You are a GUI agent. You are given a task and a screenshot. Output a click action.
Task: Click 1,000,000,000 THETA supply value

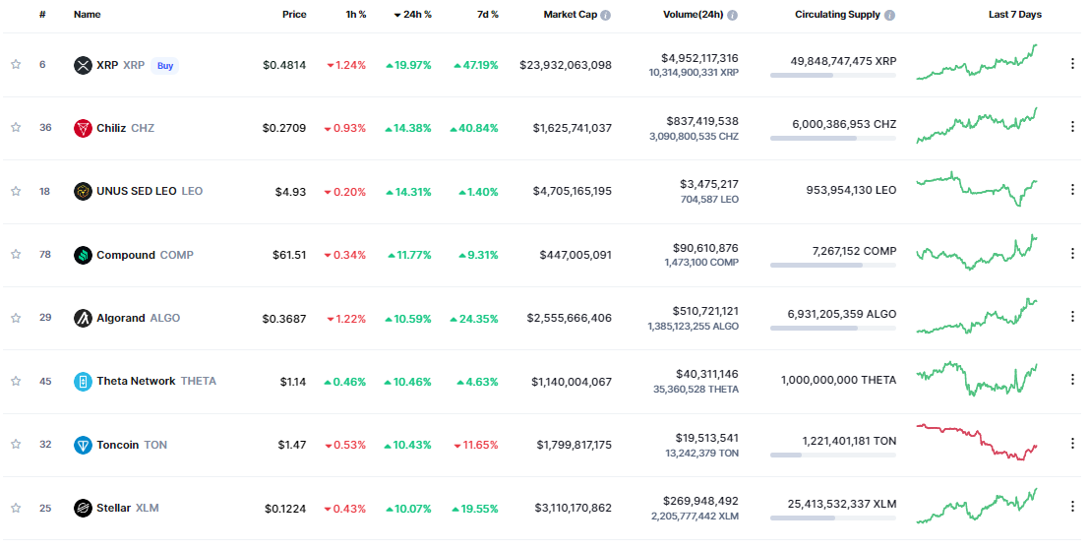tap(838, 380)
